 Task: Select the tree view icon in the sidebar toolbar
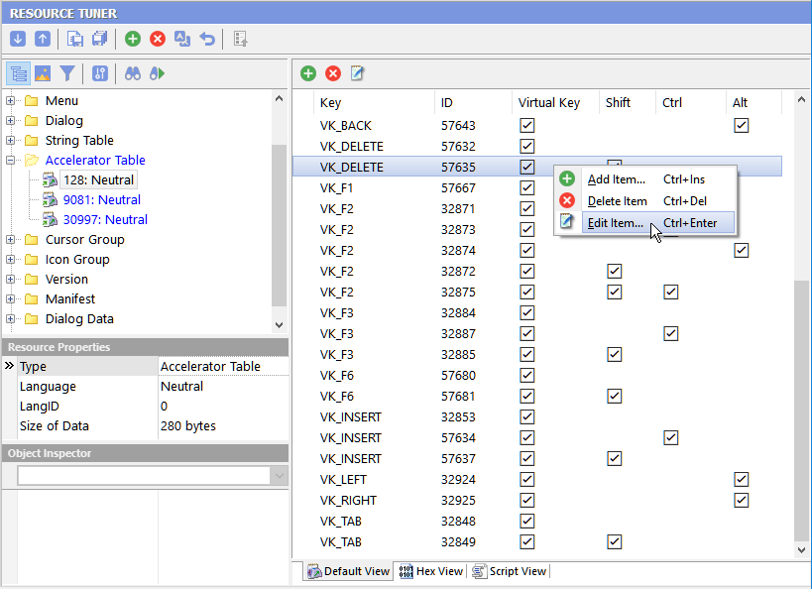(x=18, y=73)
